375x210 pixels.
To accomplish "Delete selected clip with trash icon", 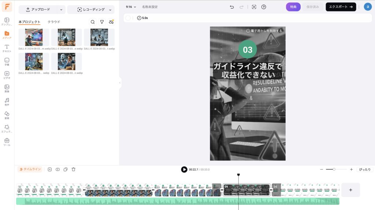I will 74,169.
